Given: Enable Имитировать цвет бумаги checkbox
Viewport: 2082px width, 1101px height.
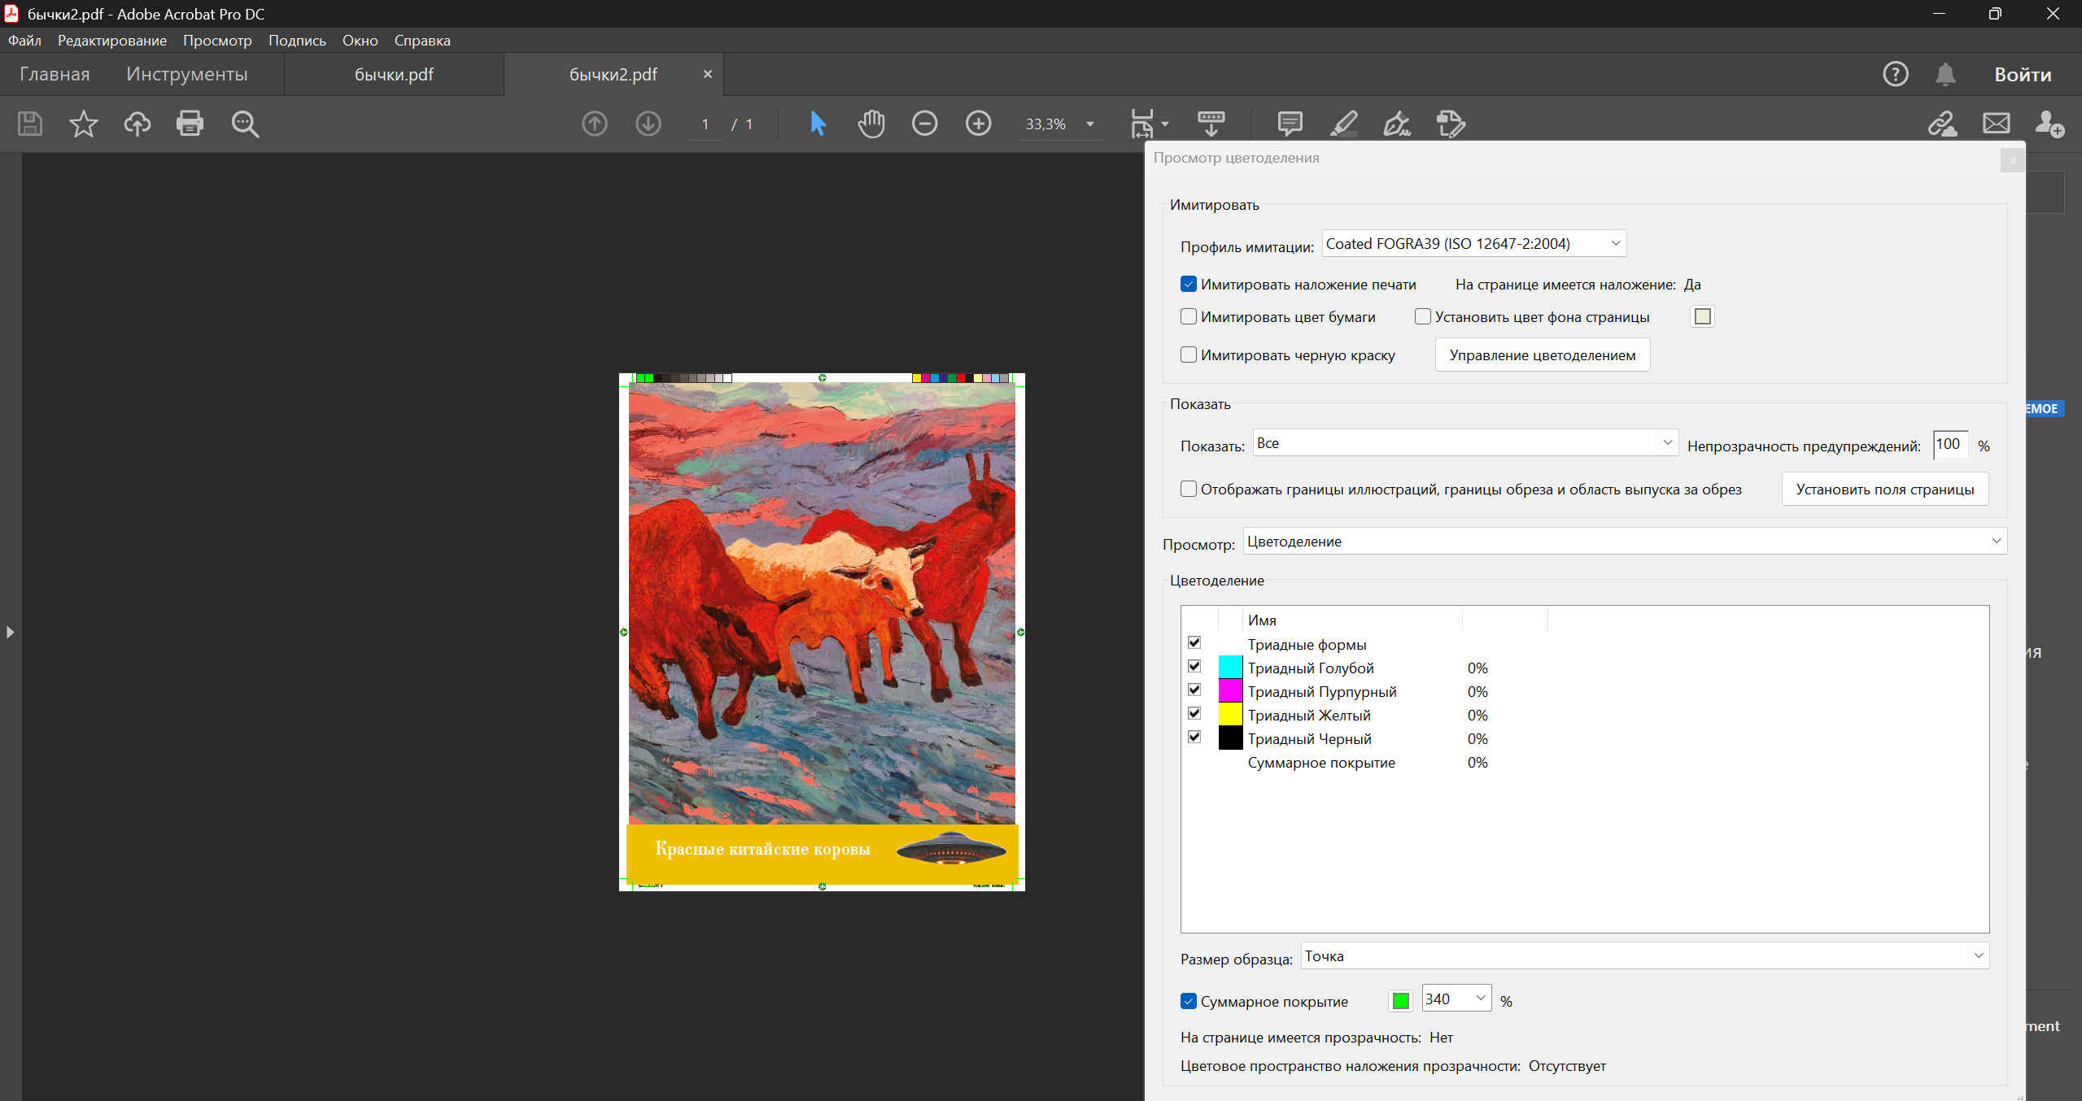Looking at the screenshot, I should coord(1189,317).
